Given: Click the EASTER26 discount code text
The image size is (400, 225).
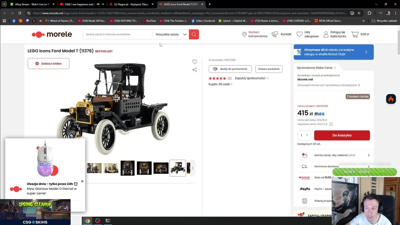Looking at the screenshot, I should pyautogui.click(x=322, y=106).
